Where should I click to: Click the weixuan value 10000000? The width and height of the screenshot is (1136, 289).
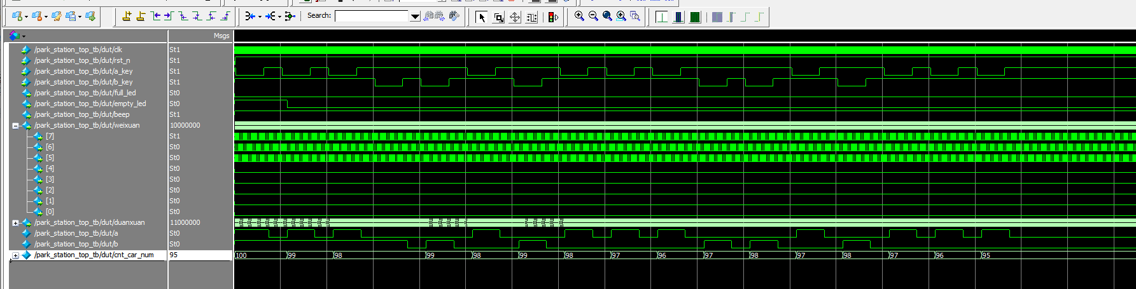[185, 126]
